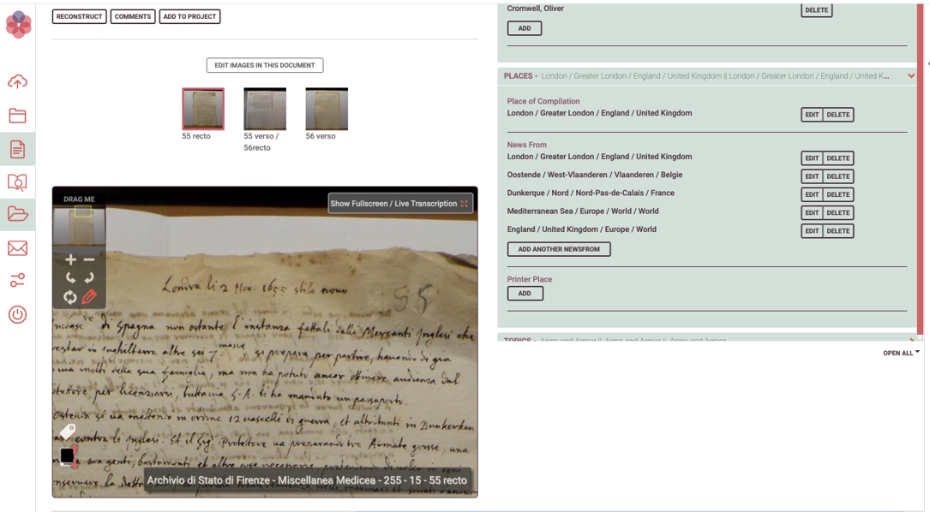Rotate image clockwise
930x512 pixels.
[89, 277]
